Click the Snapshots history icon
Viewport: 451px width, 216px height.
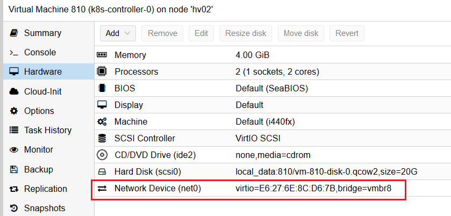(14, 208)
